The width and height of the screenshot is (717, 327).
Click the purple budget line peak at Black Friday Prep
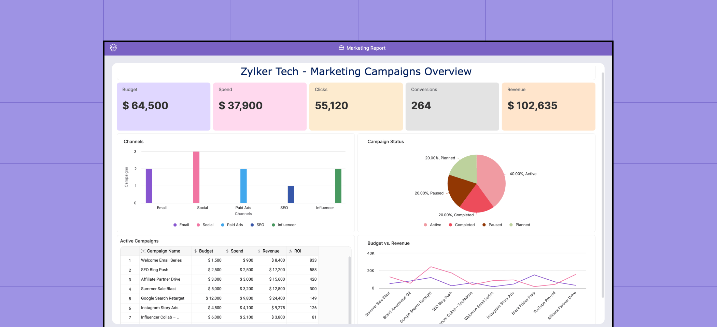click(x=534, y=275)
